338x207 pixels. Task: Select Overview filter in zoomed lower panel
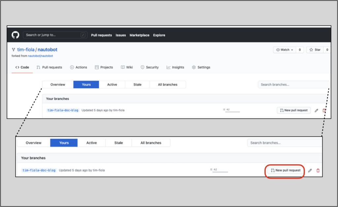click(33, 143)
